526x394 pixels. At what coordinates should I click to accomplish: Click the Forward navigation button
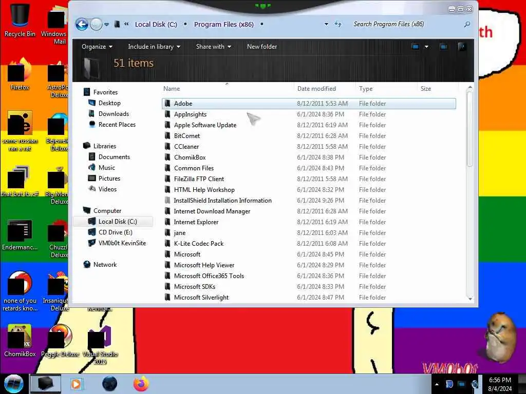click(96, 25)
